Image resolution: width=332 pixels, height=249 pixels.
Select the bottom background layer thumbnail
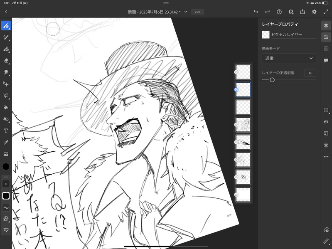[243, 195]
